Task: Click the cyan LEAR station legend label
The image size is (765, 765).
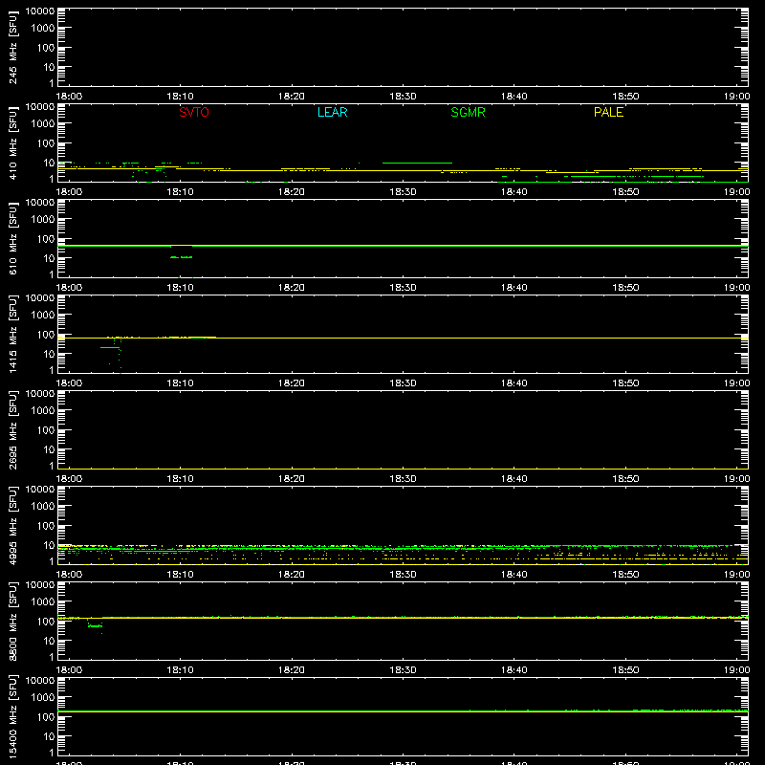Action: tap(332, 112)
